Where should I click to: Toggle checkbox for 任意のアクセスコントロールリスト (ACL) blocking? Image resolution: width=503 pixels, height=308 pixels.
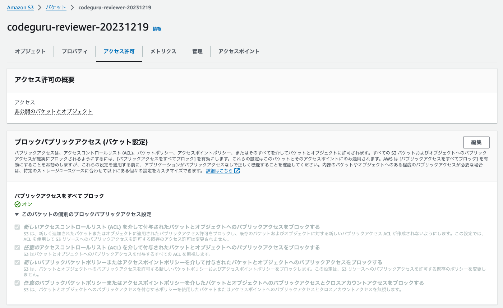17,248
